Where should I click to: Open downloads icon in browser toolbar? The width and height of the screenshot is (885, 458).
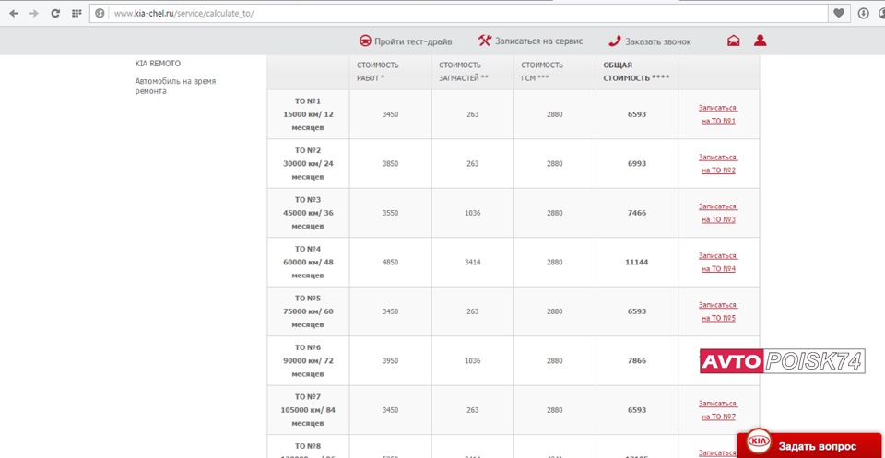click(864, 14)
